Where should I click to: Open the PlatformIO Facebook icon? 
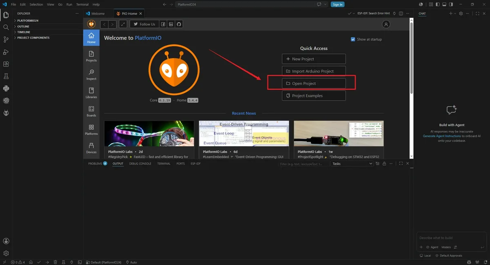pyautogui.click(x=163, y=24)
